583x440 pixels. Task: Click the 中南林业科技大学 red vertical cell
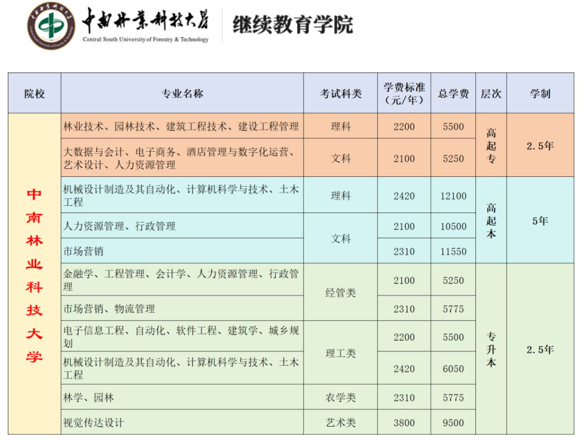coord(35,274)
